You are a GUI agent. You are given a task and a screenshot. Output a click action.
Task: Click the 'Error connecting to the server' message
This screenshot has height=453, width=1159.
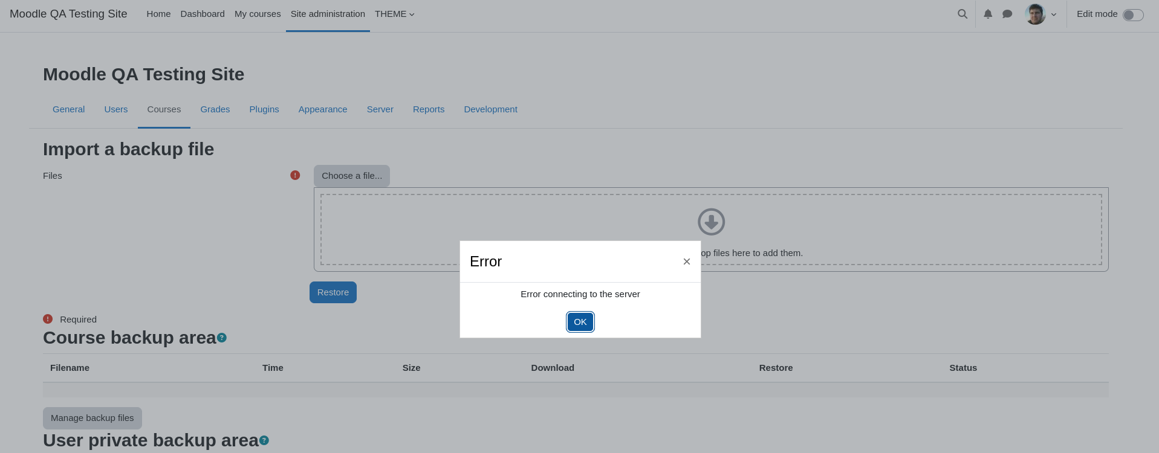[580, 294]
